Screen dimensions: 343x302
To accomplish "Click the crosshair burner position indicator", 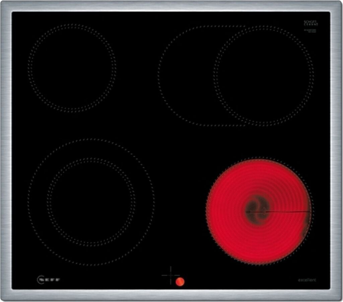I will 170,276.
